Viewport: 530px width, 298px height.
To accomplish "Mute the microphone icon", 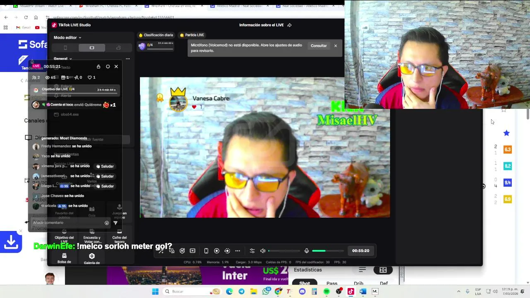I will 306,251.
